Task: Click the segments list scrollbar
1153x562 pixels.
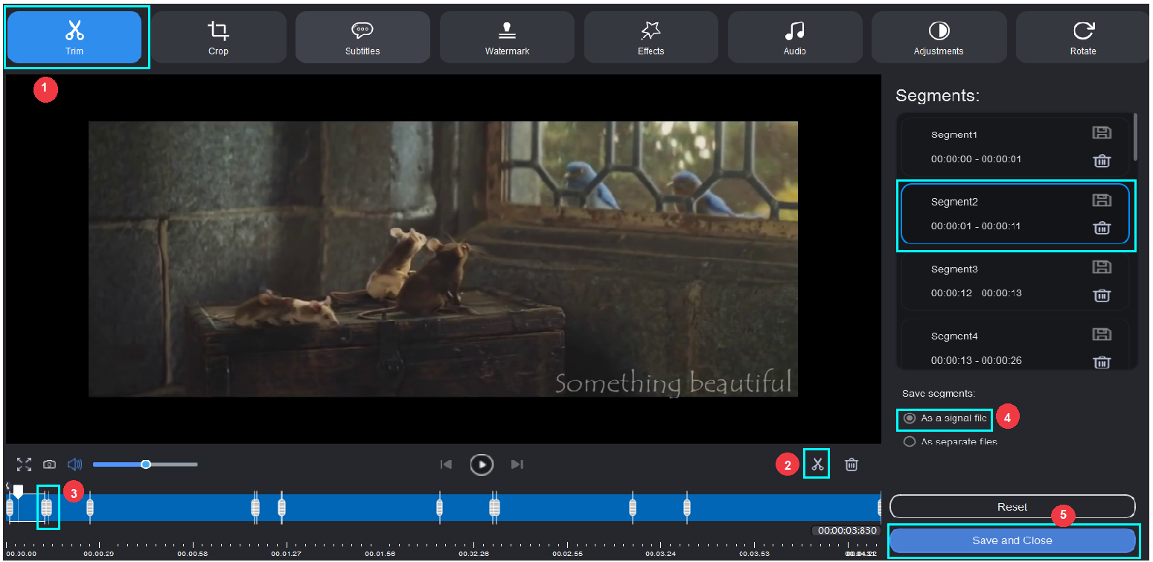Action: pyautogui.click(x=1135, y=136)
